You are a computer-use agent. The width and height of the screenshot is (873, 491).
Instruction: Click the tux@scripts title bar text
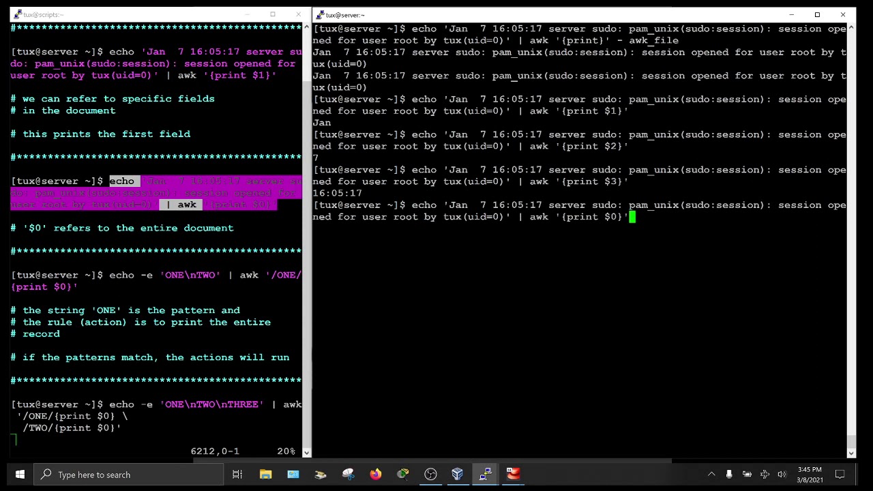tap(44, 15)
